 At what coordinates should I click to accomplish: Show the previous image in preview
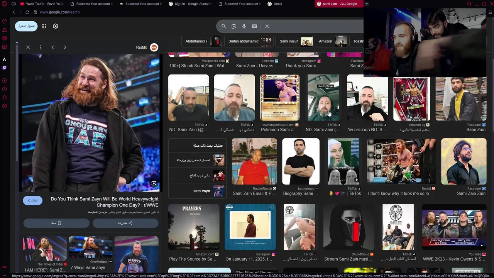coord(52,47)
